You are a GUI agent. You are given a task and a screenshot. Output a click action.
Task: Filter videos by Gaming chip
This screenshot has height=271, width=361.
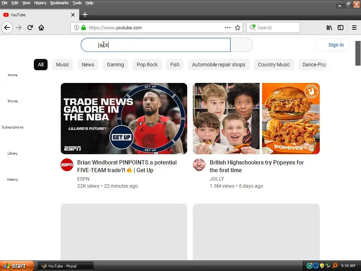click(x=115, y=65)
